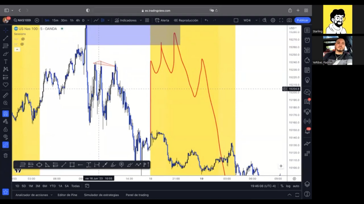Toggle magnet mode in left toolbar
This screenshot has width=364, height=204.
pos(6,114)
